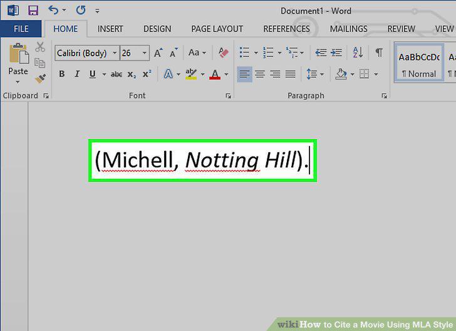Click Clear All Formatting eraser icon
The width and height of the screenshot is (456, 331).
224,53
